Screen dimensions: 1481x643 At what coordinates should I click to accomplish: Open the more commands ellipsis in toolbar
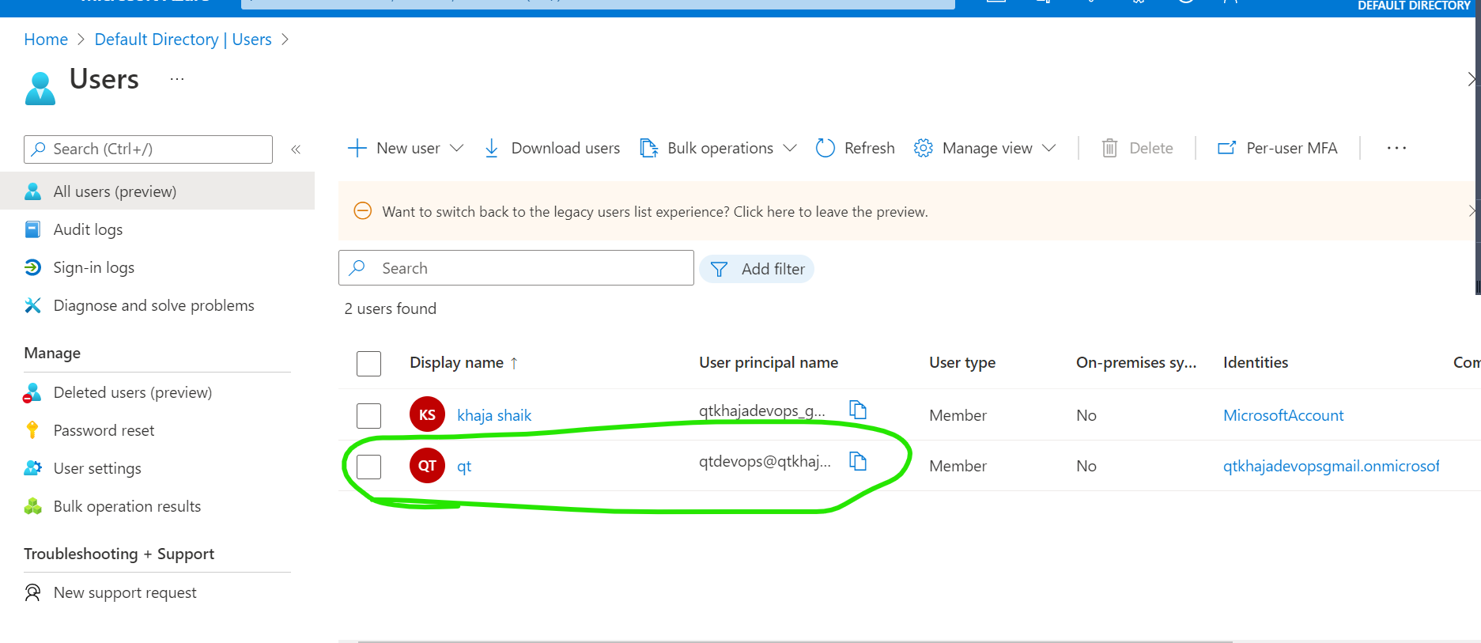(x=1396, y=148)
